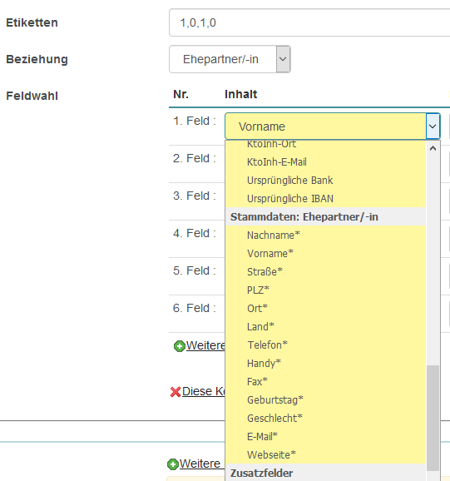This screenshot has width=450, height=481.
Task: Click the red X delete icon
Action: click(x=176, y=392)
